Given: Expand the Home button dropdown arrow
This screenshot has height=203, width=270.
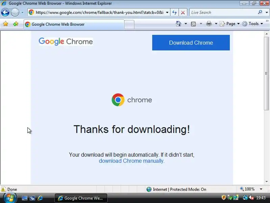Looking at the screenshot, I should pos(186,24).
